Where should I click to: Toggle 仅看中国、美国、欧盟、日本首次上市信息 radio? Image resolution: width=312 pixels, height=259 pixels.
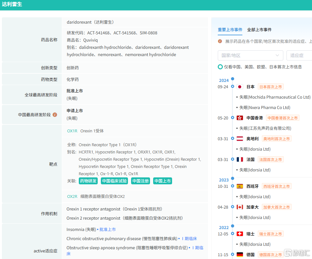[220, 67]
